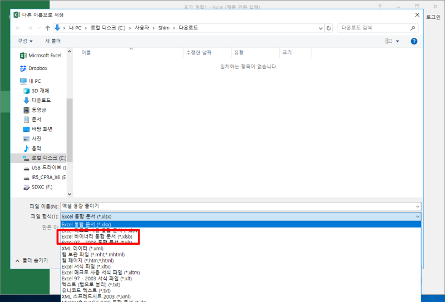Click navigation pane scroll up arrow

[x=70, y=52]
